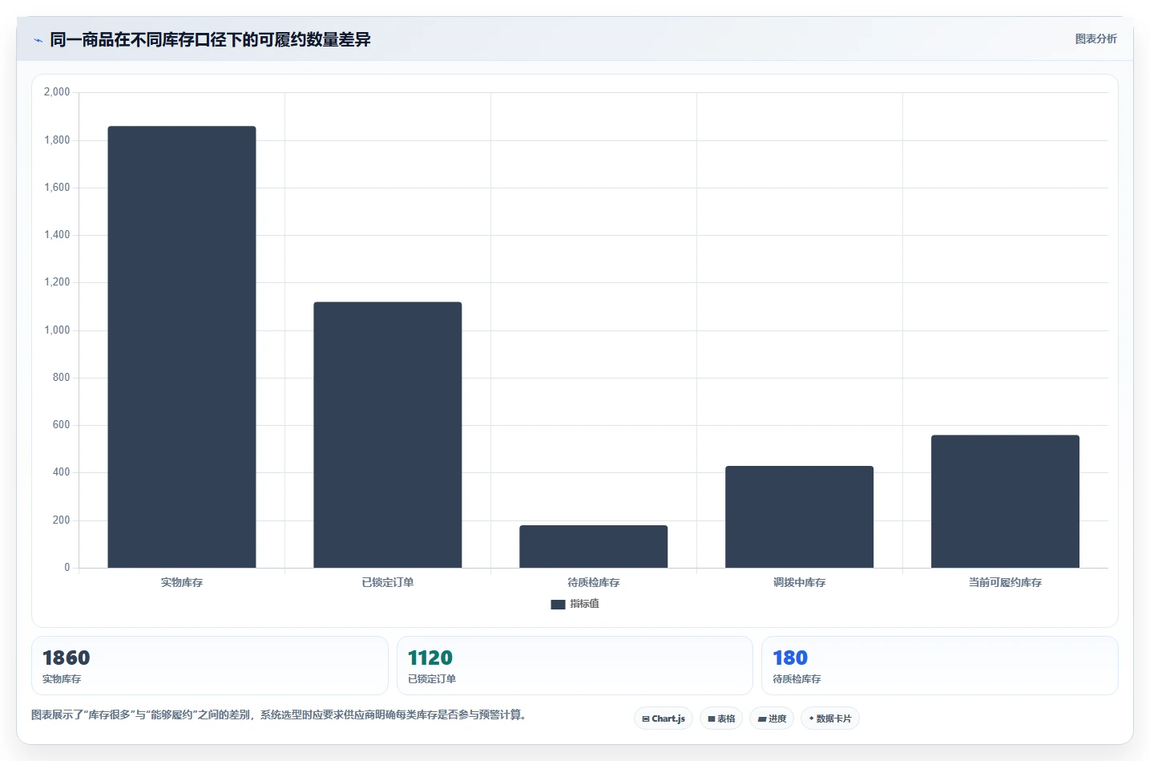Viewport: 1150px width, 761px height.
Task: Toggle the 指标值 legend item
Action: [575, 604]
